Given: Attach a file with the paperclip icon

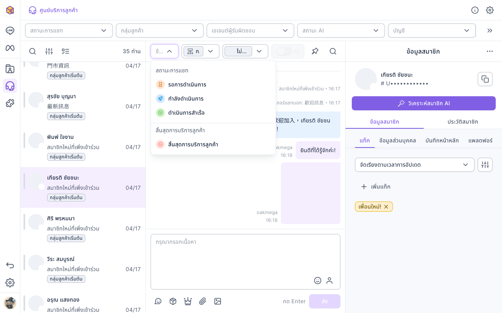Looking at the screenshot, I should tap(203, 301).
